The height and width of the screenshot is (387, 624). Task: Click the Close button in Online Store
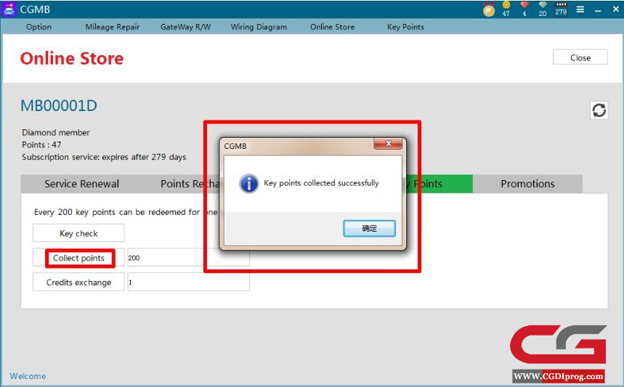(x=580, y=57)
